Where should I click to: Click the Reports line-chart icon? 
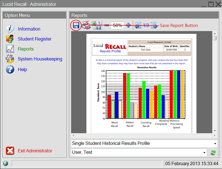pyautogui.click(x=10, y=49)
